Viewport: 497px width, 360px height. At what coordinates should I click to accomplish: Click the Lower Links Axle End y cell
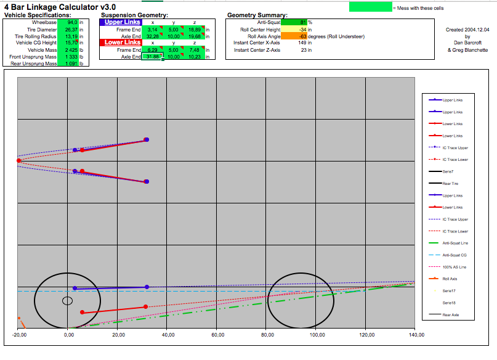pos(174,57)
